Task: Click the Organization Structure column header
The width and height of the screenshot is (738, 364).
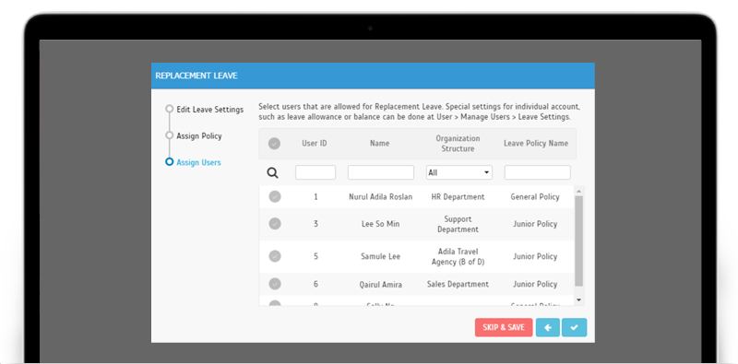Action: [458, 144]
